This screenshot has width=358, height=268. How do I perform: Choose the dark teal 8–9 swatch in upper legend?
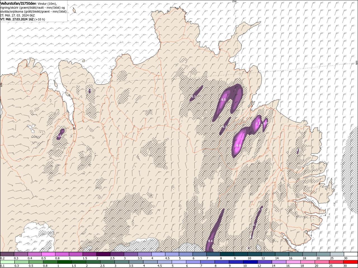click(x=227, y=254)
